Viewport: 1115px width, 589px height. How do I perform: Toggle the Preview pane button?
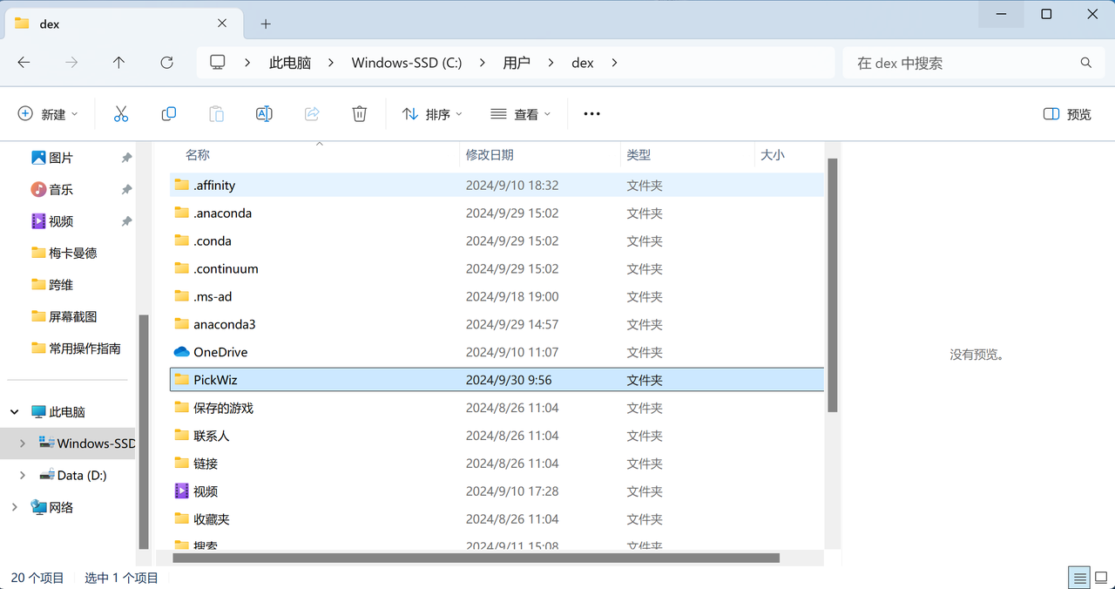click(1067, 114)
